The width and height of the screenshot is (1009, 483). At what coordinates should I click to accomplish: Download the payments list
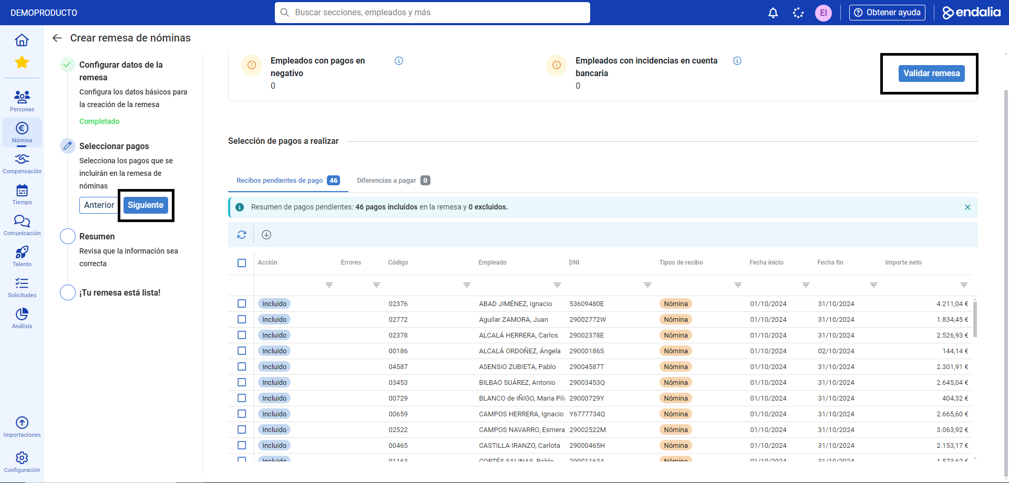click(x=266, y=235)
